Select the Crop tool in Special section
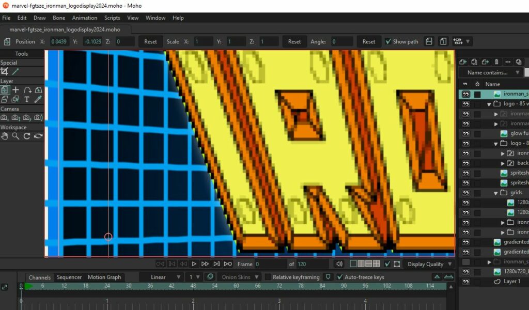Viewport: 529px width, 310px height. point(5,70)
